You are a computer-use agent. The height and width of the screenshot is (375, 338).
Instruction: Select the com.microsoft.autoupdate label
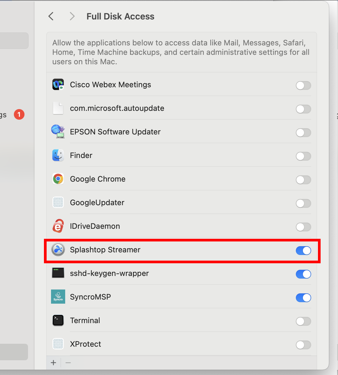point(117,108)
